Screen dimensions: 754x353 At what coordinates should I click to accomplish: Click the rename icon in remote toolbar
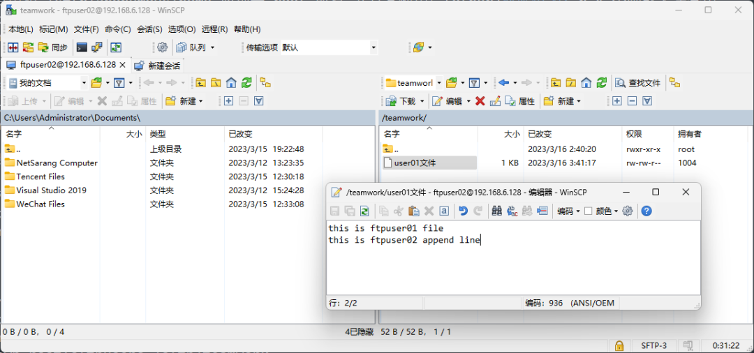point(495,101)
